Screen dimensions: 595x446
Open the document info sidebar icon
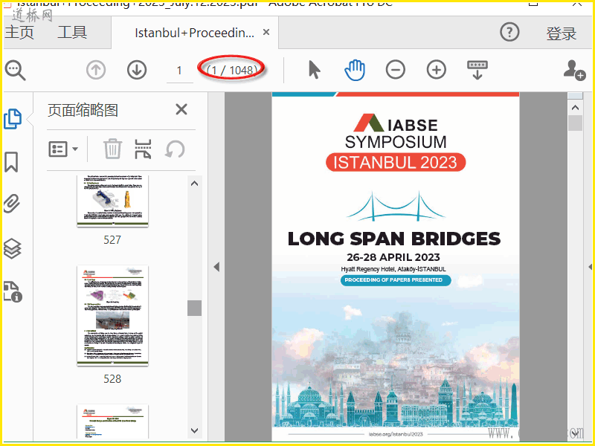pyautogui.click(x=13, y=291)
